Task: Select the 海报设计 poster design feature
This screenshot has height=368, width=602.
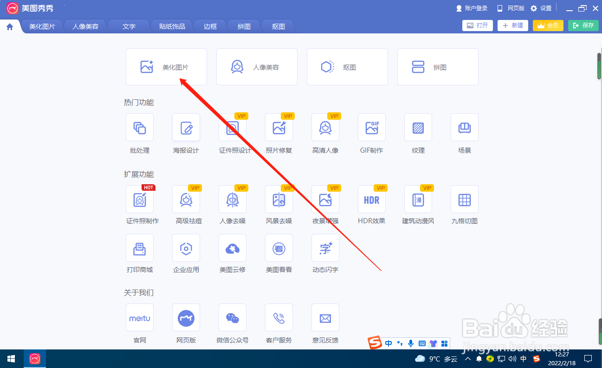Action: tap(186, 134)
